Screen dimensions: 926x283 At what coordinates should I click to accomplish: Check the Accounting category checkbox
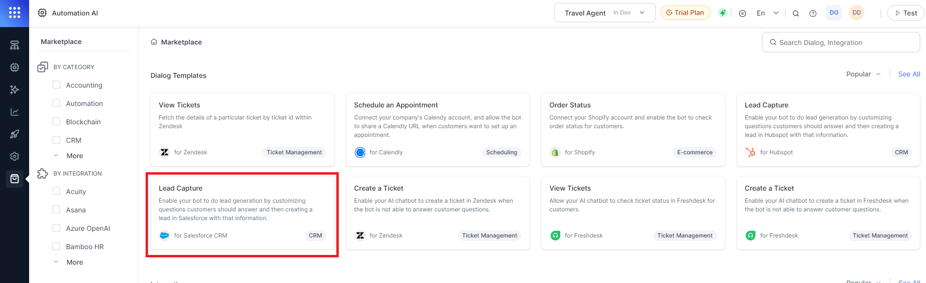56,85
